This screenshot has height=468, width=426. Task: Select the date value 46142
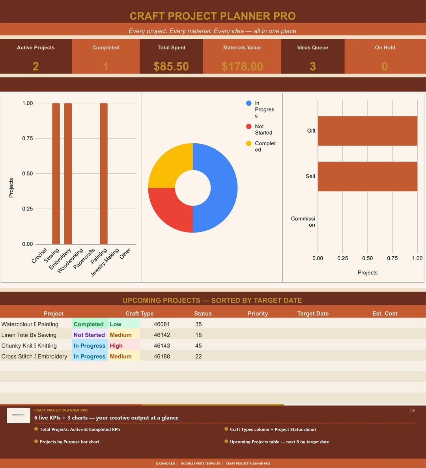pos(162,335)
